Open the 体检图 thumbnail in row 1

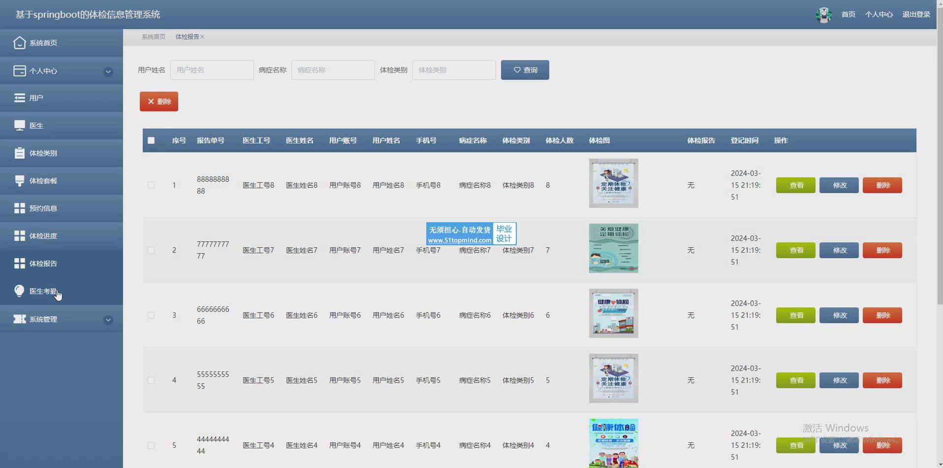coord(614,183)
